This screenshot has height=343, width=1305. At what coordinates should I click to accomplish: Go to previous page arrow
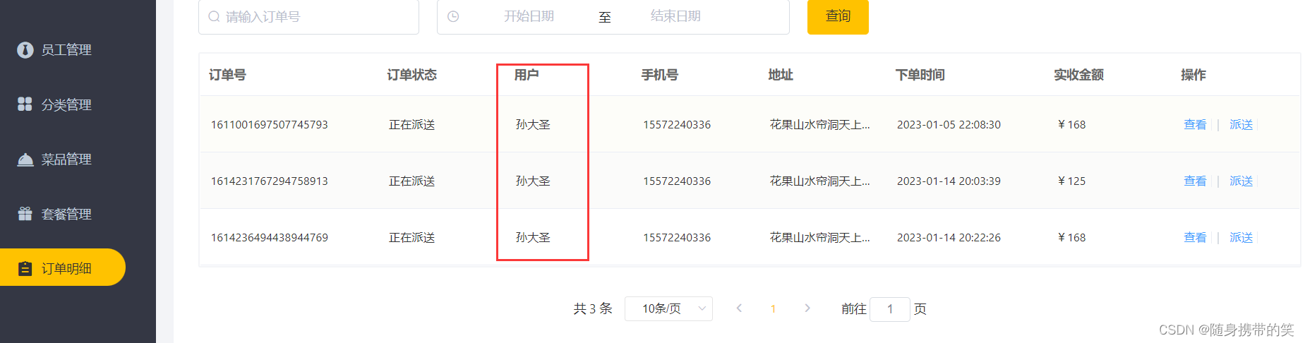[739, 308]
